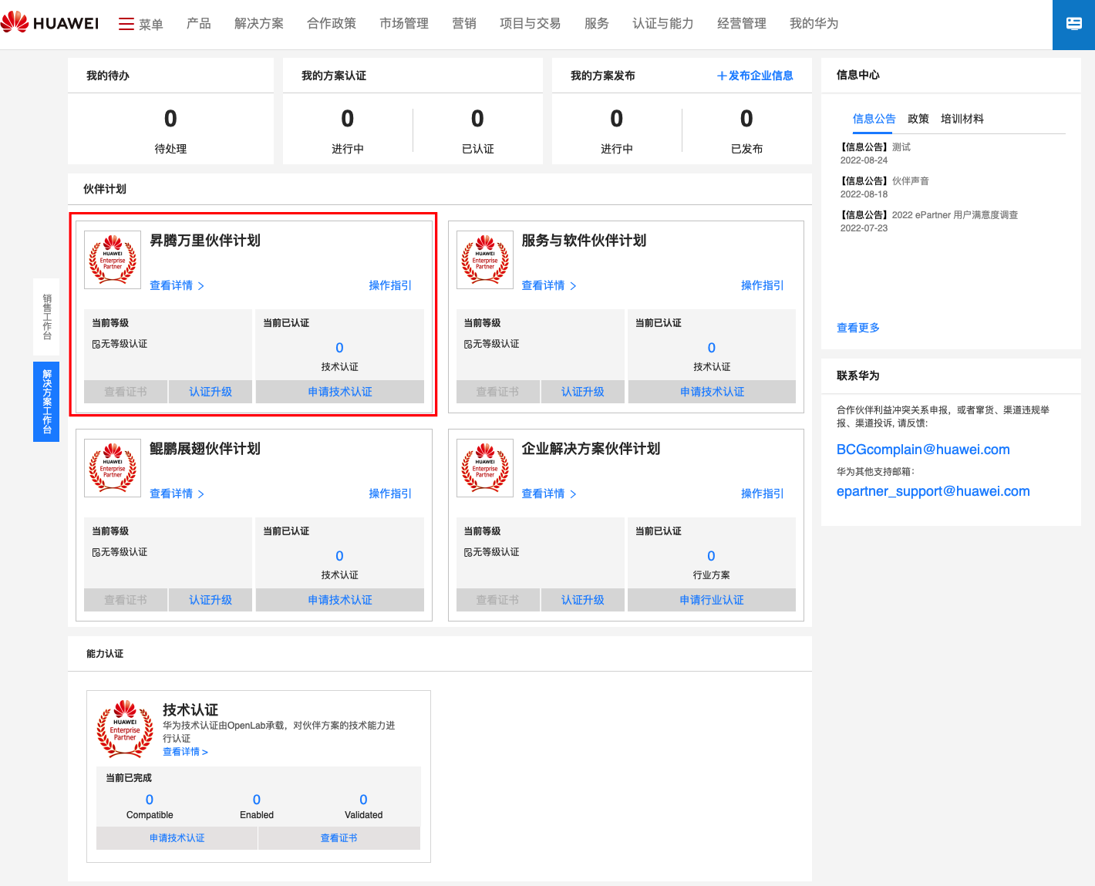Click 已认证 count in 我的方案认证
This screenshot has height=886, width=1095.
pyautogui.click(x=477, y=119)
